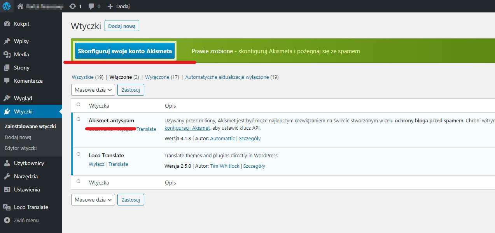495x233 pixels.
Task: Select the Loco Translate plugin checkbox
Action: (x=79, y=154)
